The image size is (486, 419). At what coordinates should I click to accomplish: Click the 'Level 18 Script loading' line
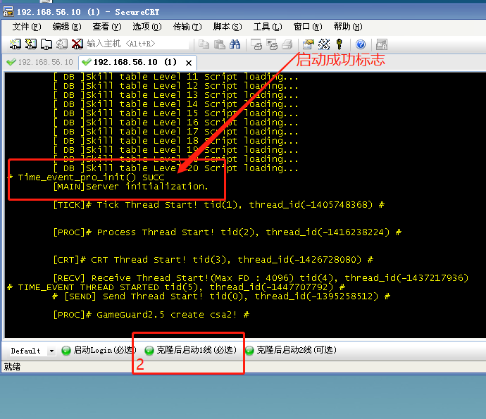[x=176, y=141]
